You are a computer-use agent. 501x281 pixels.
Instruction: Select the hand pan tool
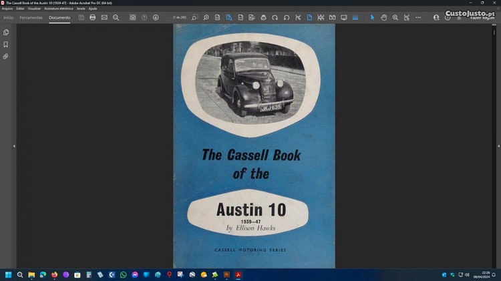[x=383, y=17]
